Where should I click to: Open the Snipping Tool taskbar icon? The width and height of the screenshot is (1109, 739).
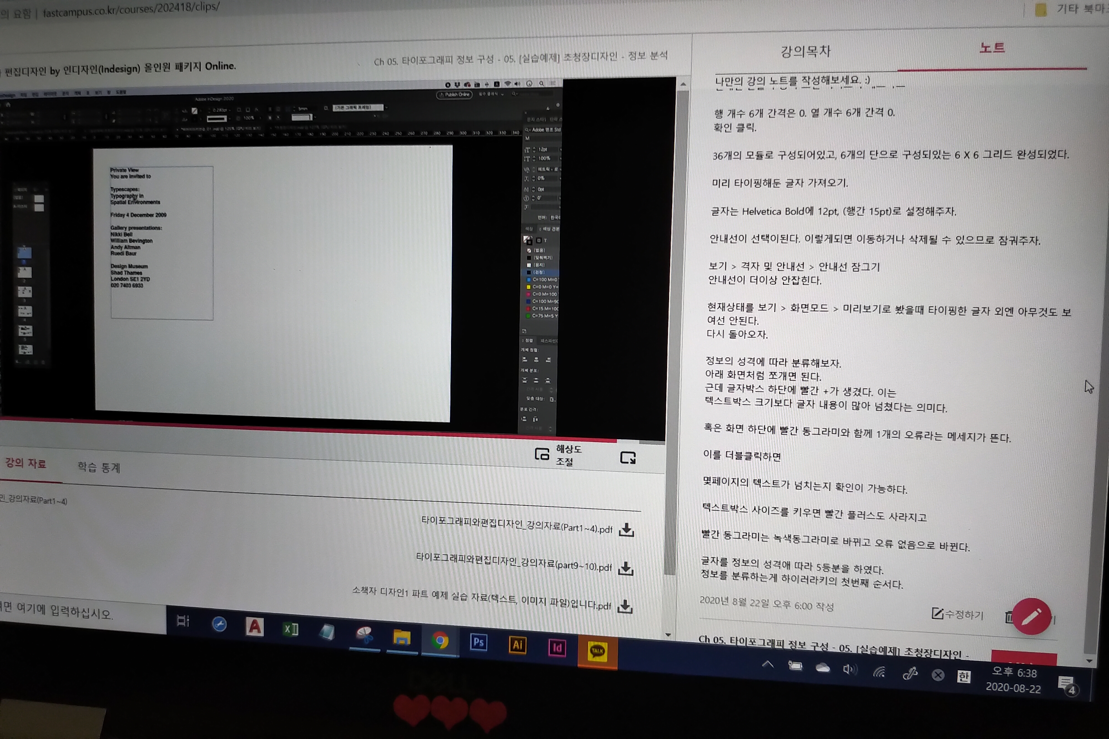pos(364,634)
